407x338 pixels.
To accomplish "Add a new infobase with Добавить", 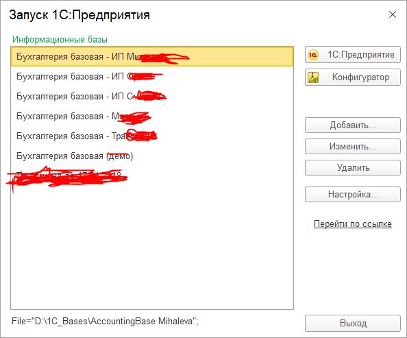I will [x=352, y=125].
